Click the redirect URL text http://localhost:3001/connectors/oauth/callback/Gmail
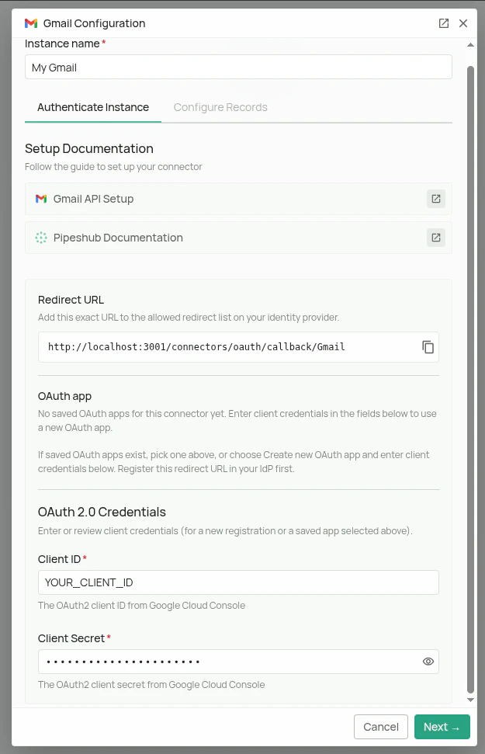Image resolution: width=485 pixels, height=754 pixels. point(196,346)
